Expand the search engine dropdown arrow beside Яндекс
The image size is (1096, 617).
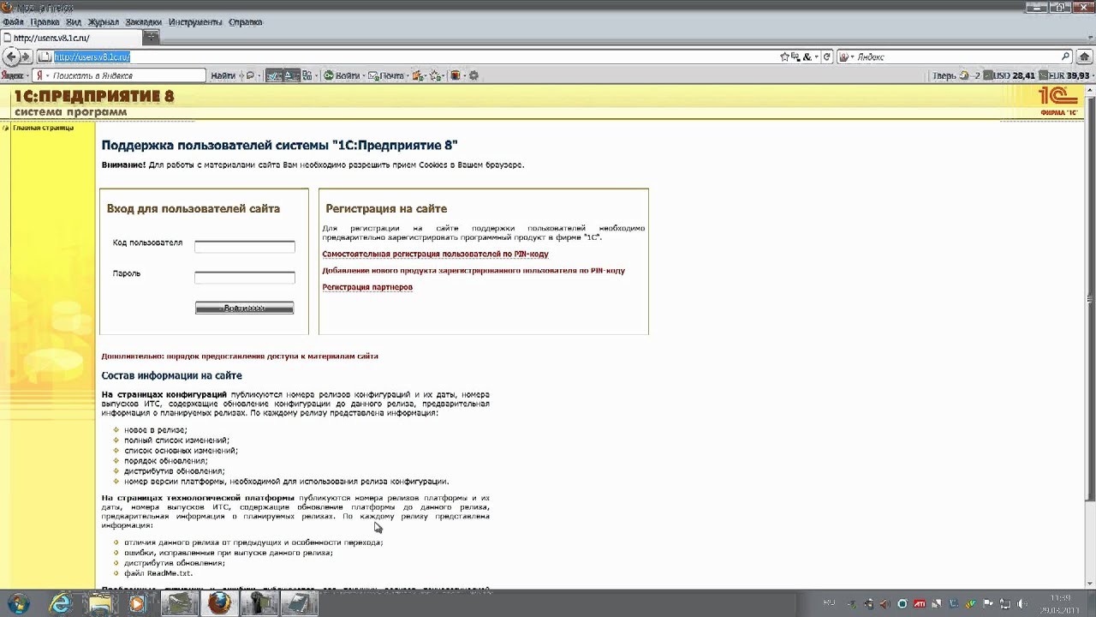click(x=851, y=57)
